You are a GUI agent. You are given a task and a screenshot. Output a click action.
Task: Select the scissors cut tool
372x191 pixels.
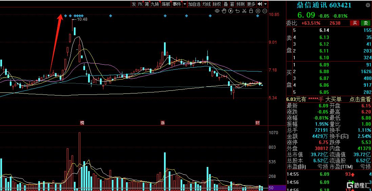click(x=244, y=11)
